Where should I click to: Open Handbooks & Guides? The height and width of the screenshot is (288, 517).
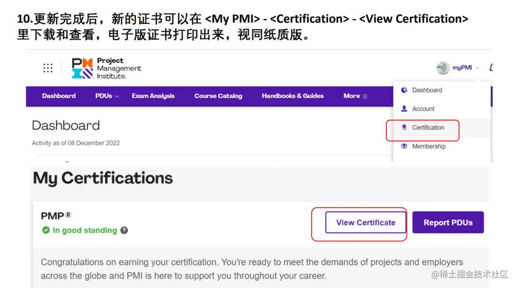pos(293,96)
